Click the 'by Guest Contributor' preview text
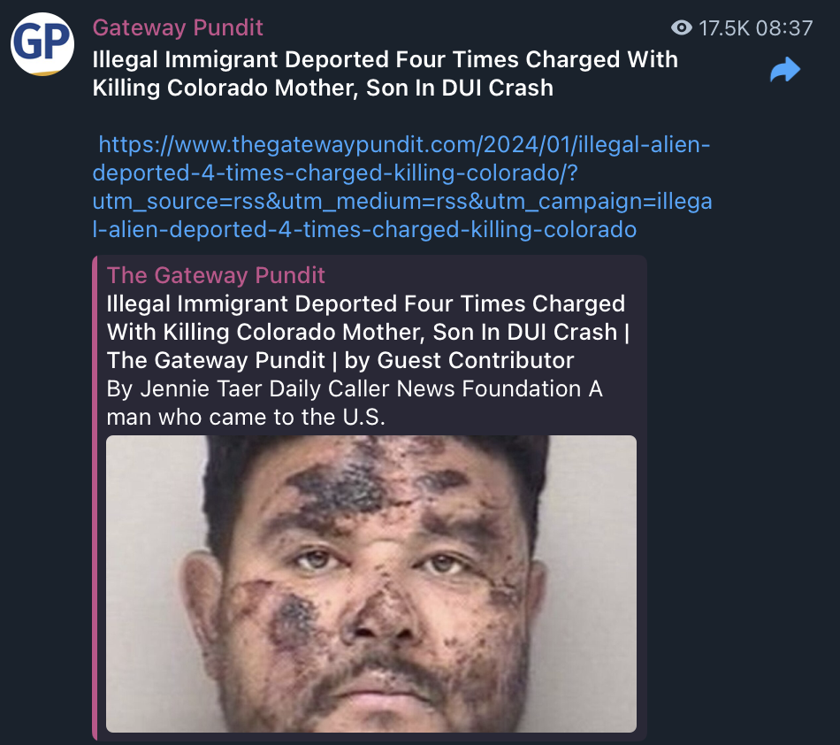 [459, 361]
